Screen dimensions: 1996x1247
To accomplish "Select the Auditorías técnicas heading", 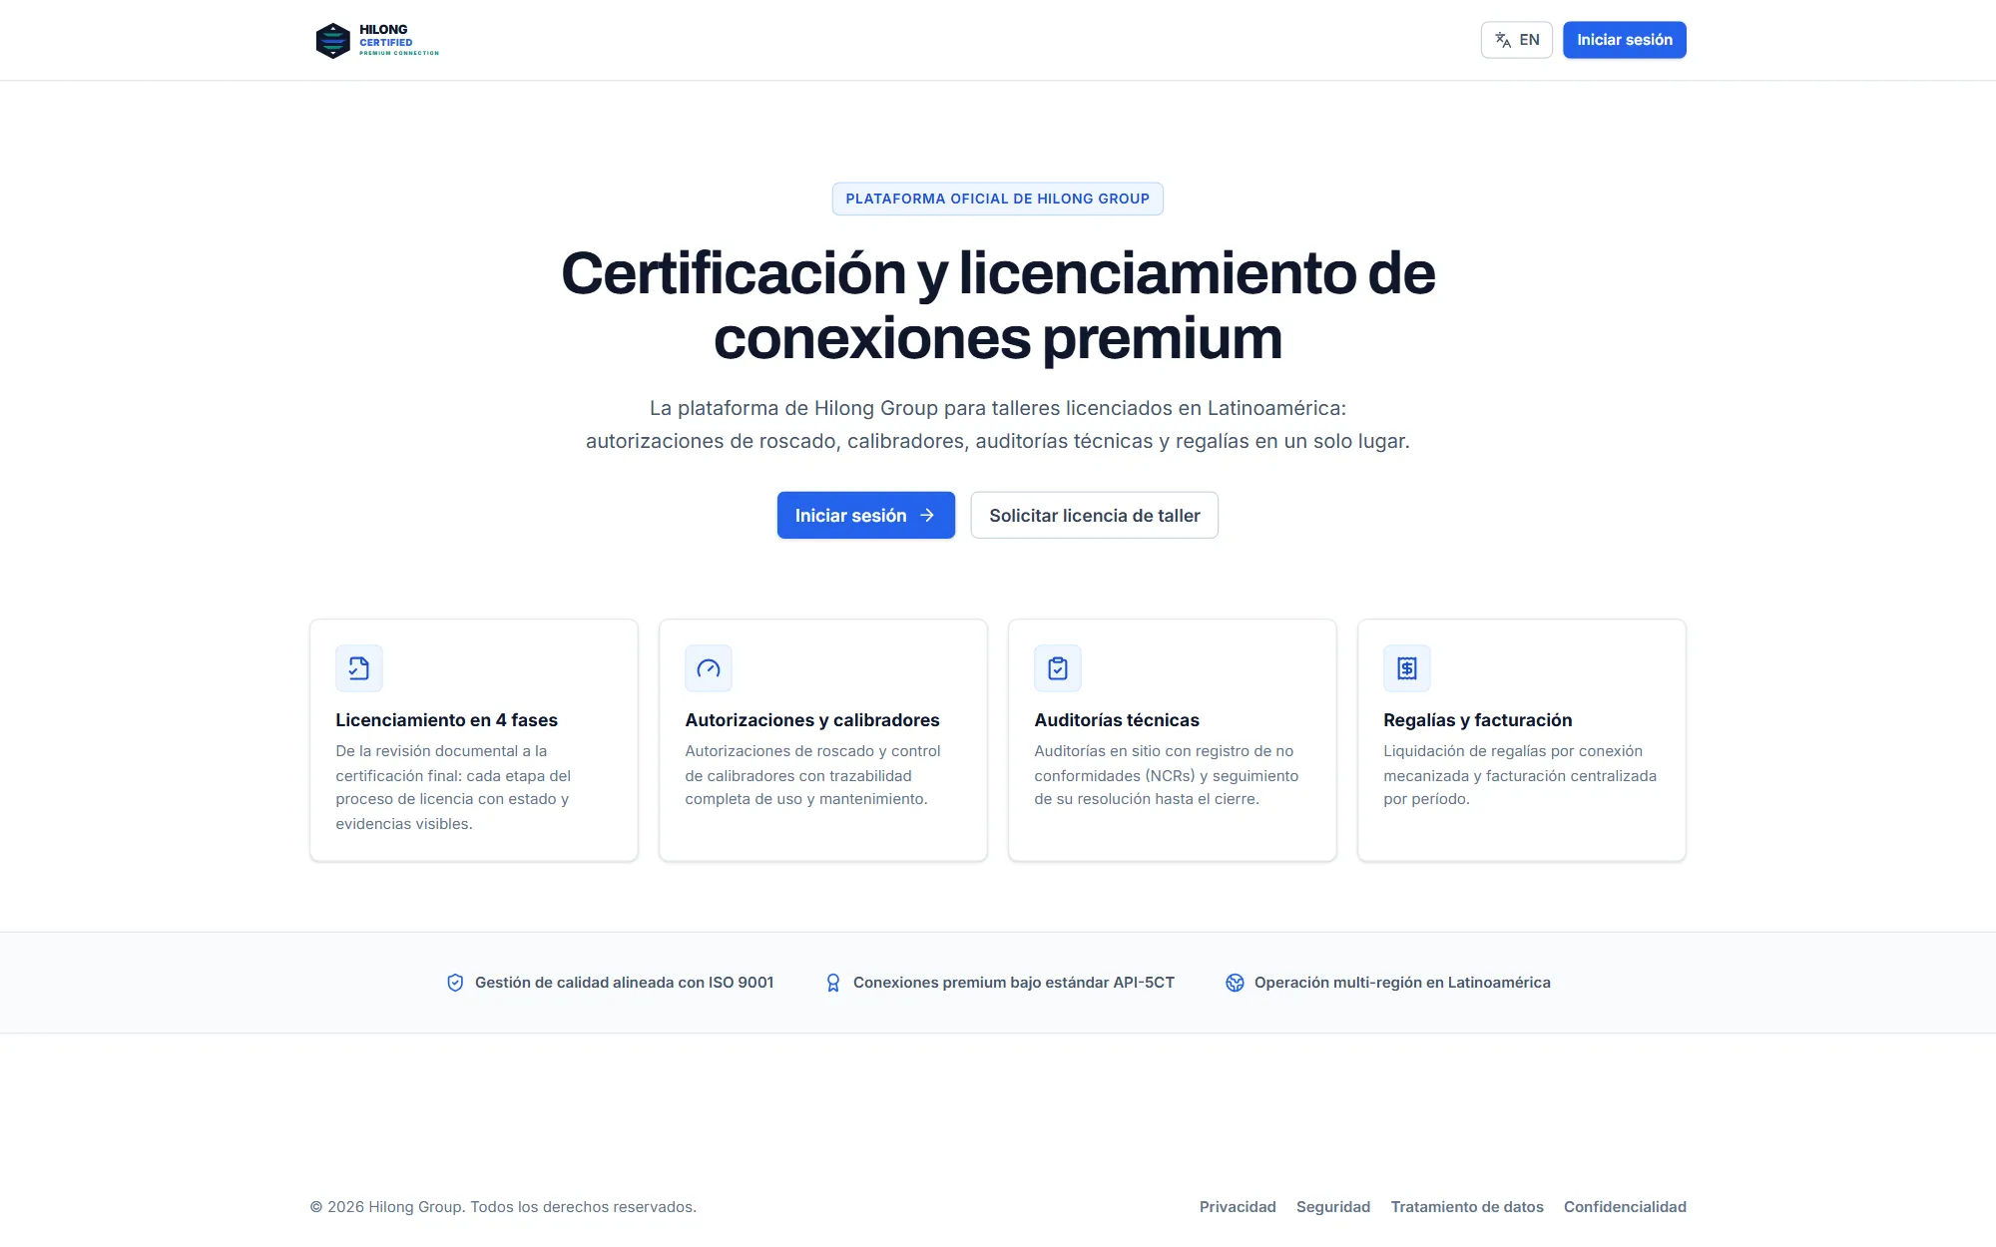I will (1117, 720).
